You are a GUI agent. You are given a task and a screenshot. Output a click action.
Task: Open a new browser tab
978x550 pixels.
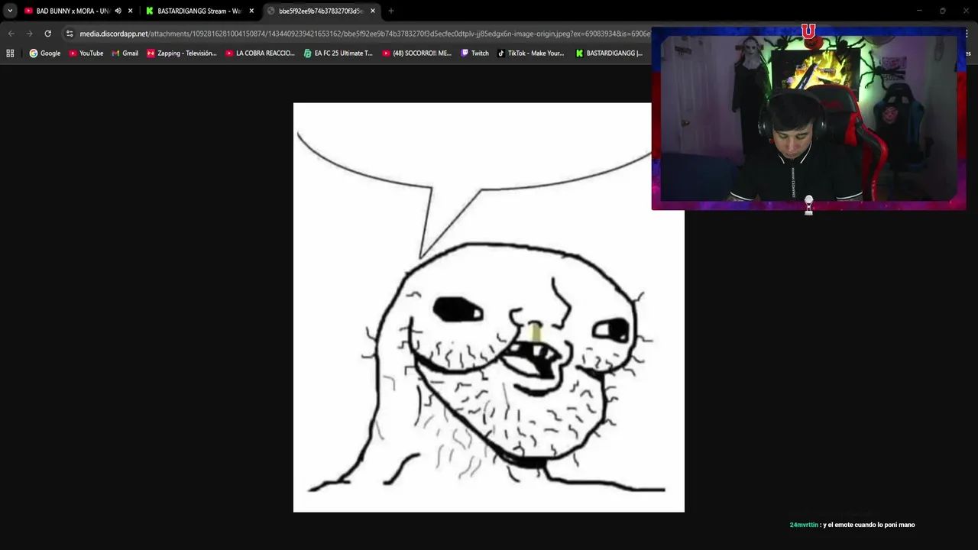391,11
